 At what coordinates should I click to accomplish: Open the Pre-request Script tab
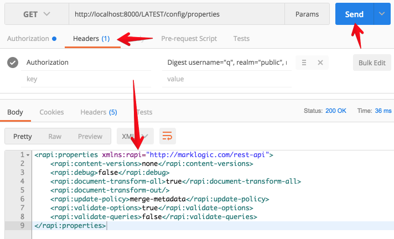click(x=189, y=39)
